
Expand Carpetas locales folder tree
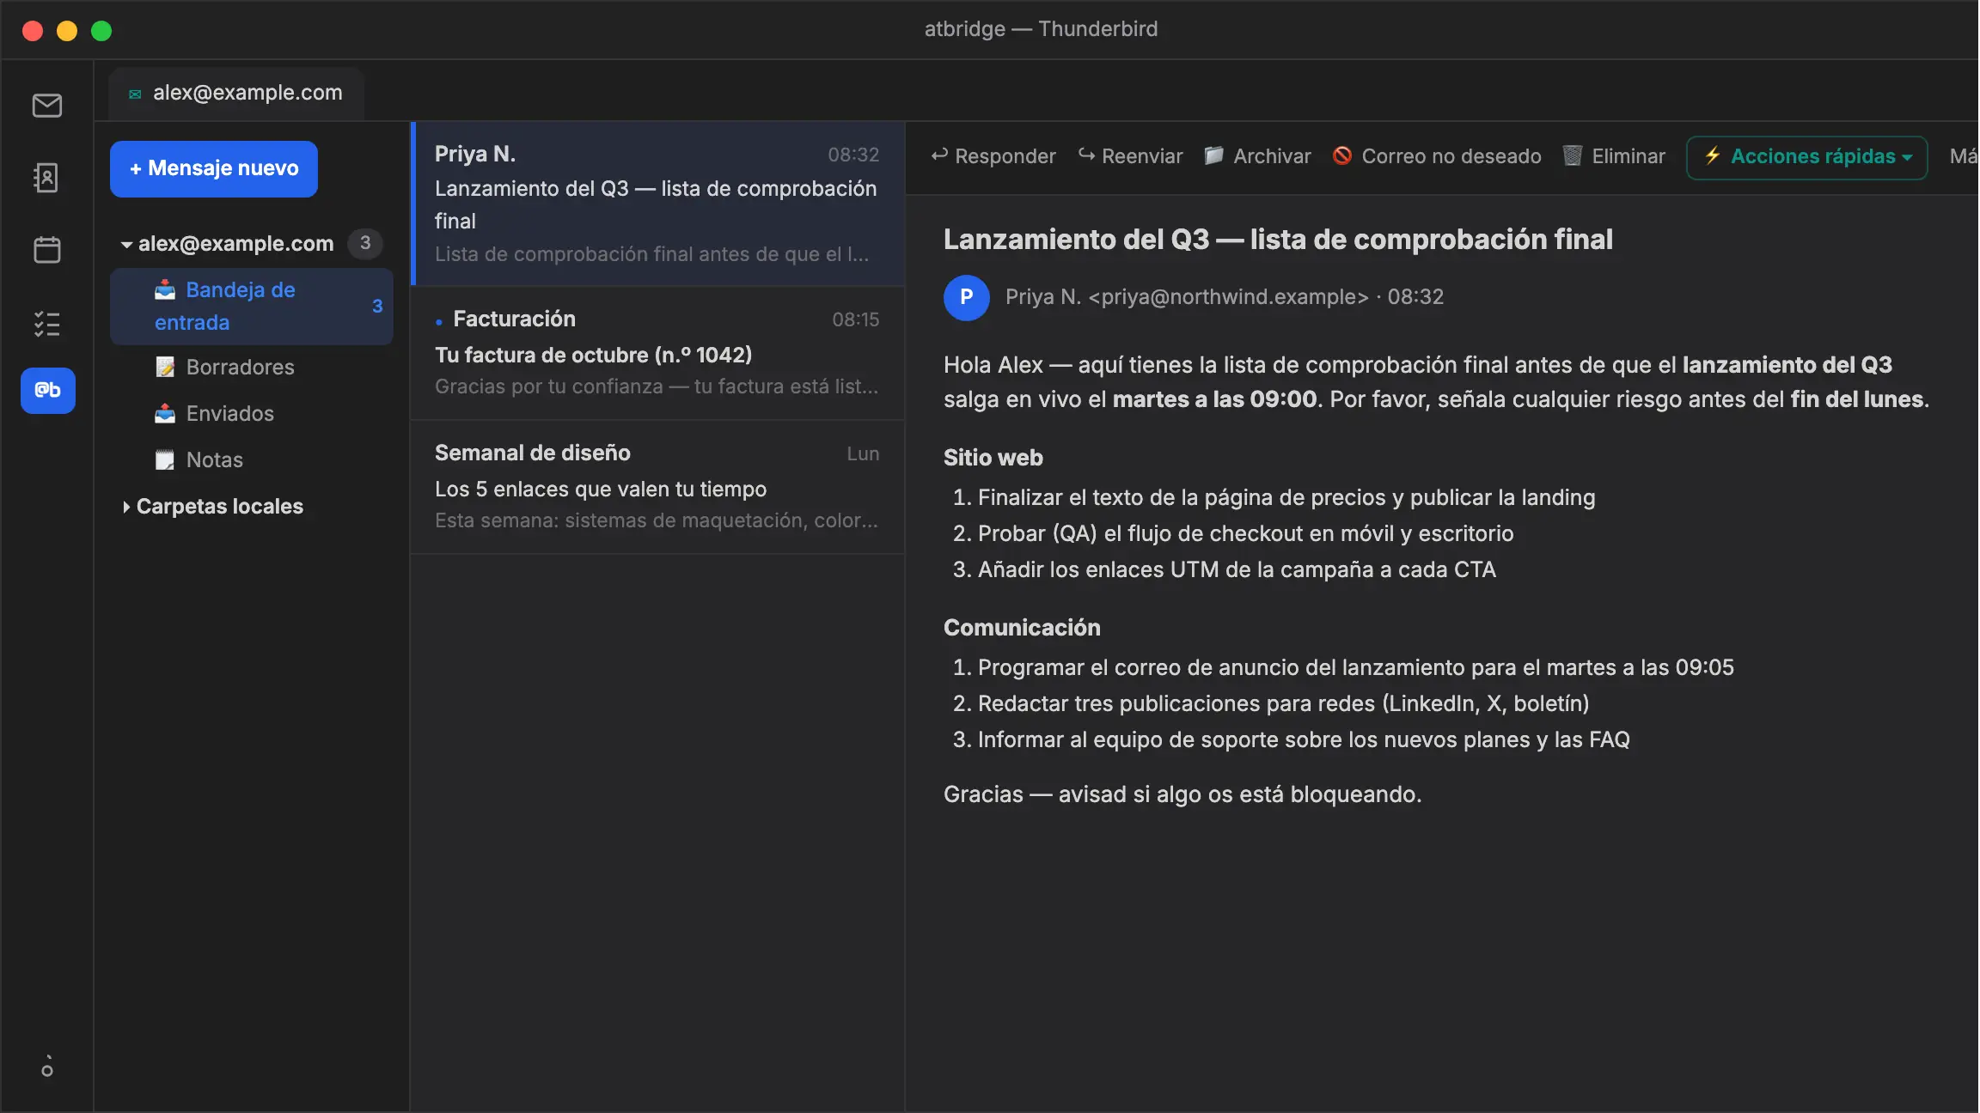click(126, 507)
